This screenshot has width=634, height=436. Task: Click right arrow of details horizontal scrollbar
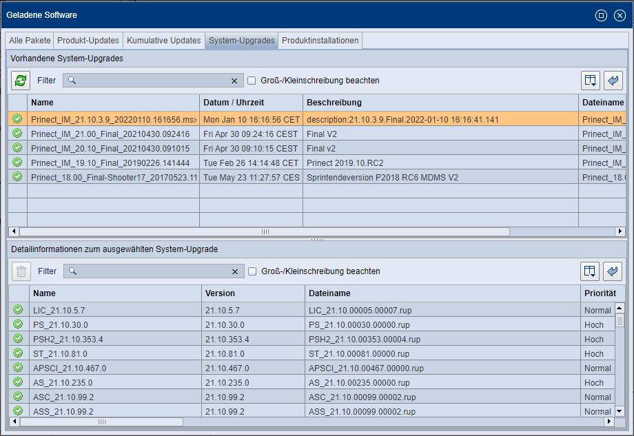[x=609, y=422]
